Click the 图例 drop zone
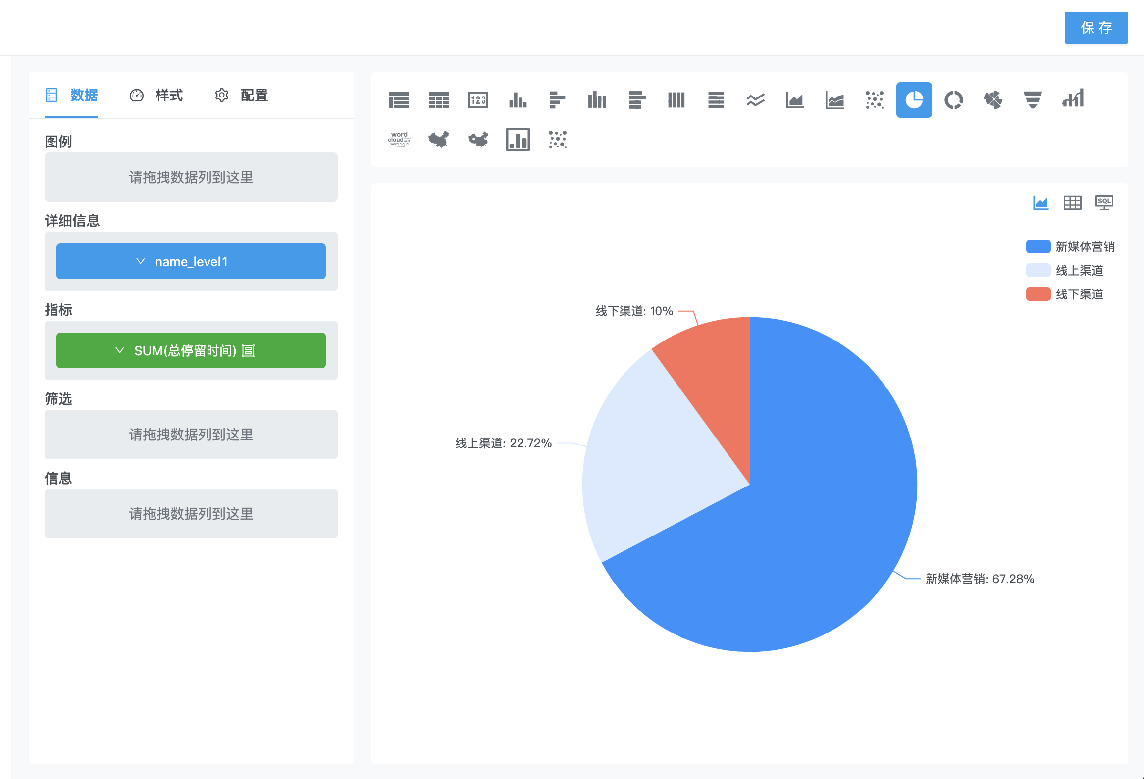Screen dimensions: 1144x779 [x=191, y=177]
